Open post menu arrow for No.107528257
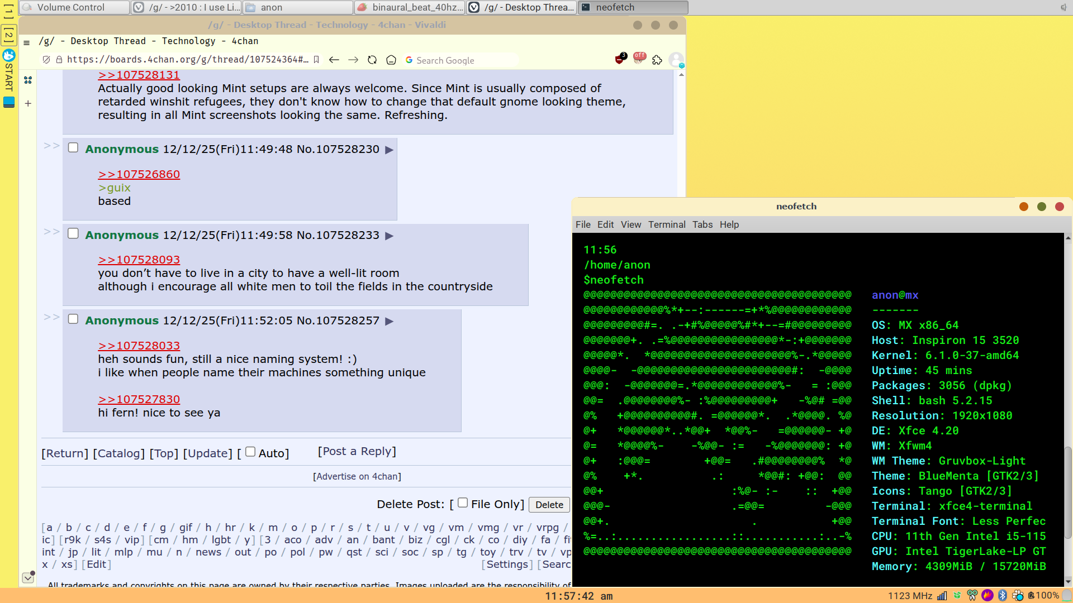Image resolution: width=1073 pixels, height=603 pixels. pyautogui.click(x=390, y=321)
